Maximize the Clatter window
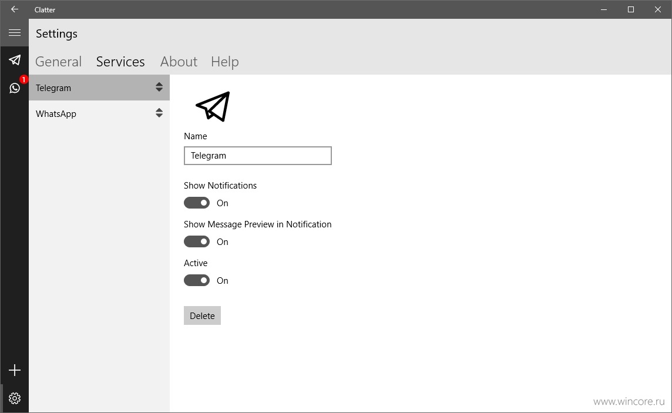This screenshot has height=413, width=672. tap(631, 9)
